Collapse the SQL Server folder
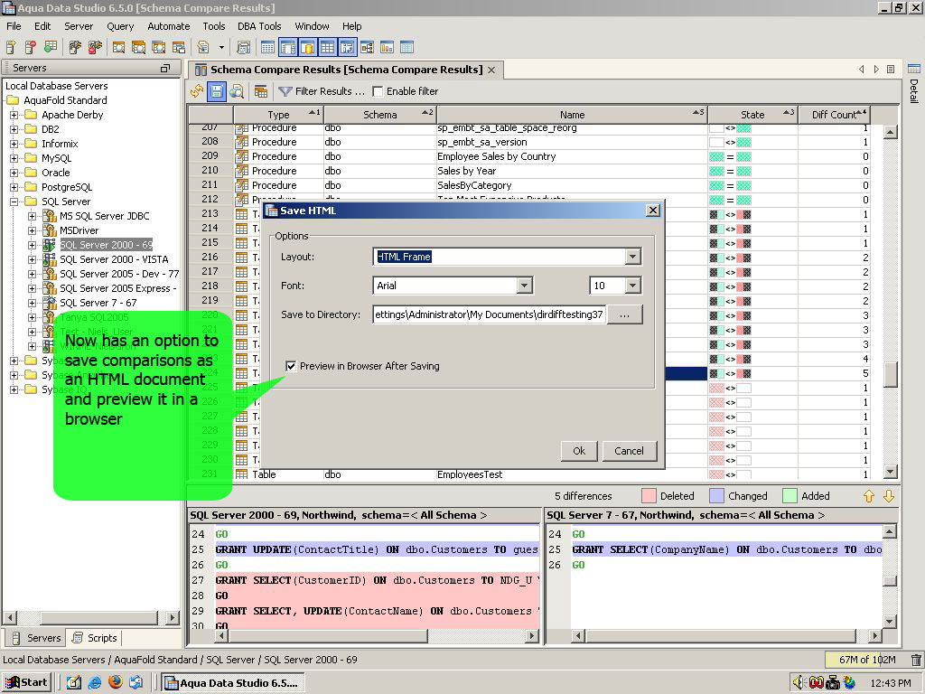Screen dimensions: 925x694 click(x=14, y=202)
